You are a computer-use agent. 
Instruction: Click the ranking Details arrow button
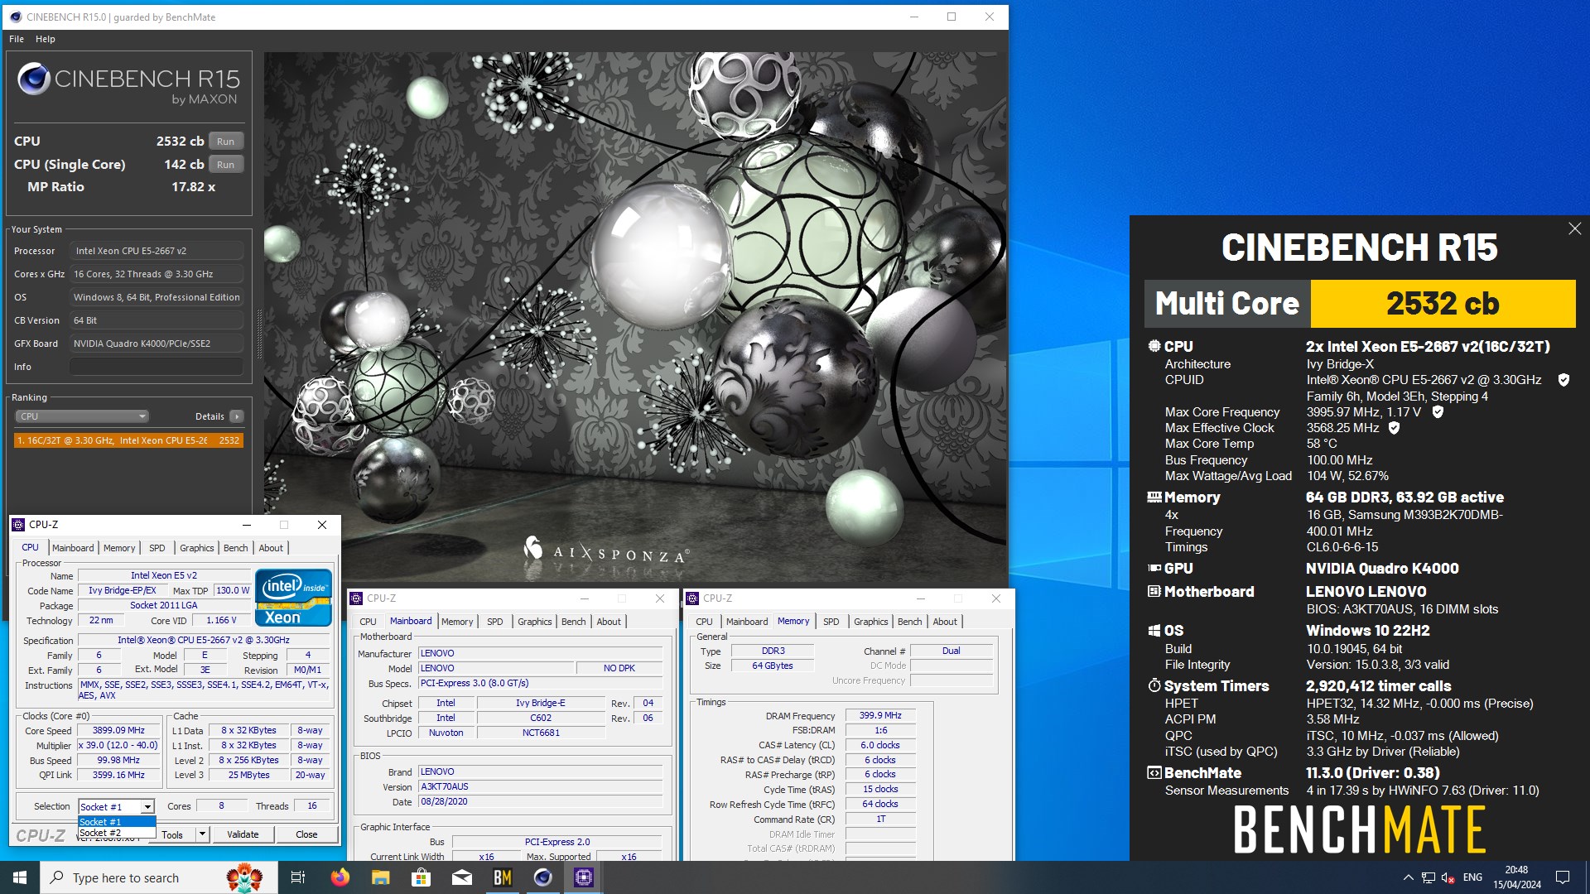pyautogui.click(x=237, y=416)
